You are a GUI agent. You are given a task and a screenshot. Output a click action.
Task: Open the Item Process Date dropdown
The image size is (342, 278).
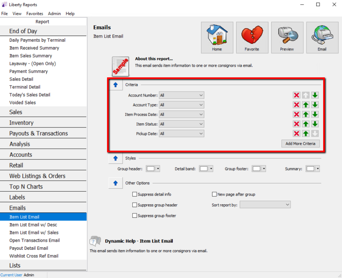[x=181, y=115]
